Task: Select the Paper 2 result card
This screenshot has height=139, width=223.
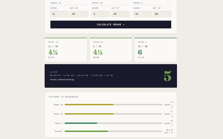Action: pos(156,50)
